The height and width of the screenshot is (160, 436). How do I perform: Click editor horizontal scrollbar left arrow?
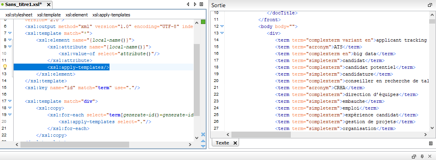16,144
